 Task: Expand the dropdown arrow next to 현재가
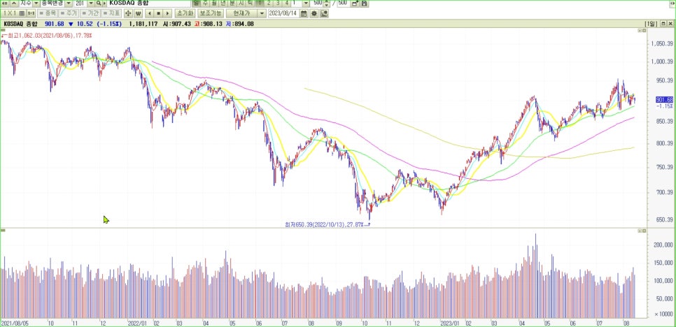coord(262,13)
